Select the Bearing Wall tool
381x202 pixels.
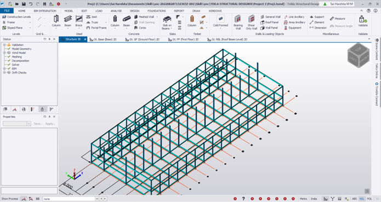click(238, 22)
